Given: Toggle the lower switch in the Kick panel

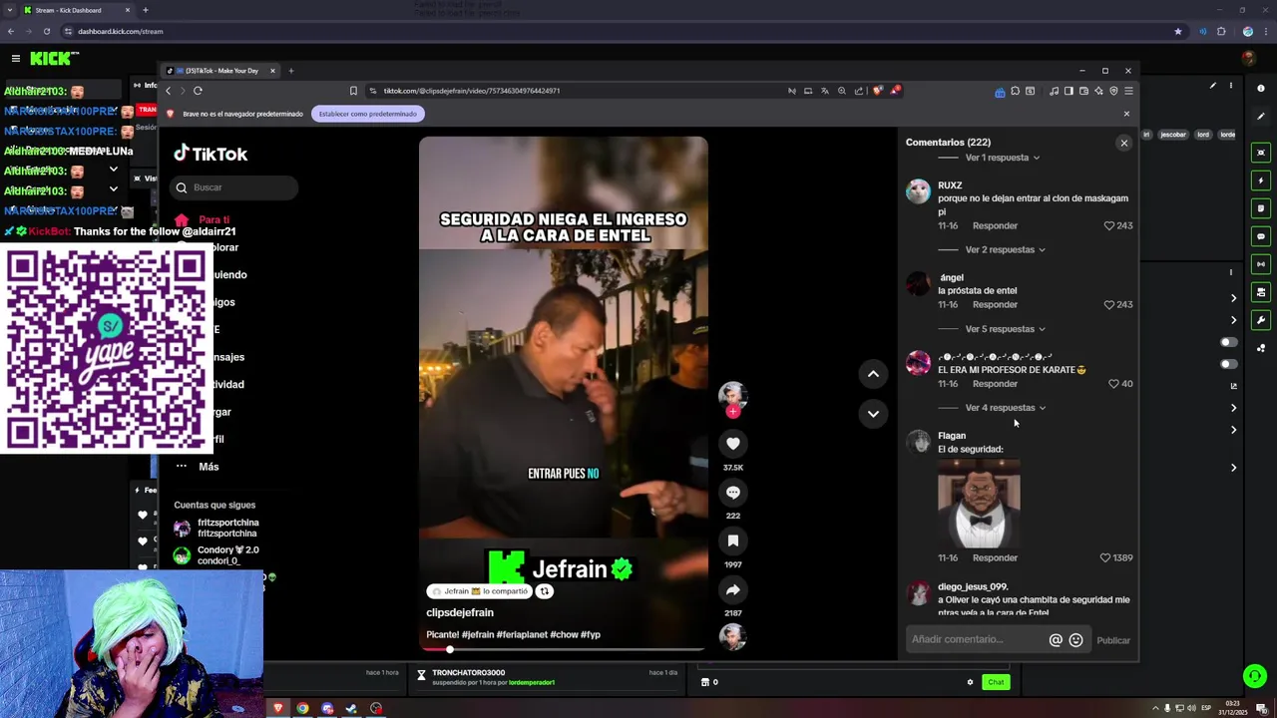Looking at the screenshot, I should tap(1228, 364).
